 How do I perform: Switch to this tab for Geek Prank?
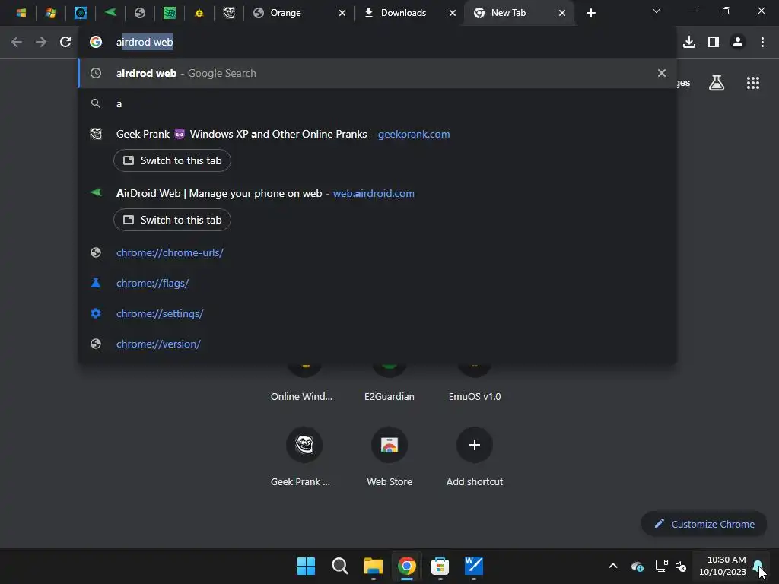point(172,160)
